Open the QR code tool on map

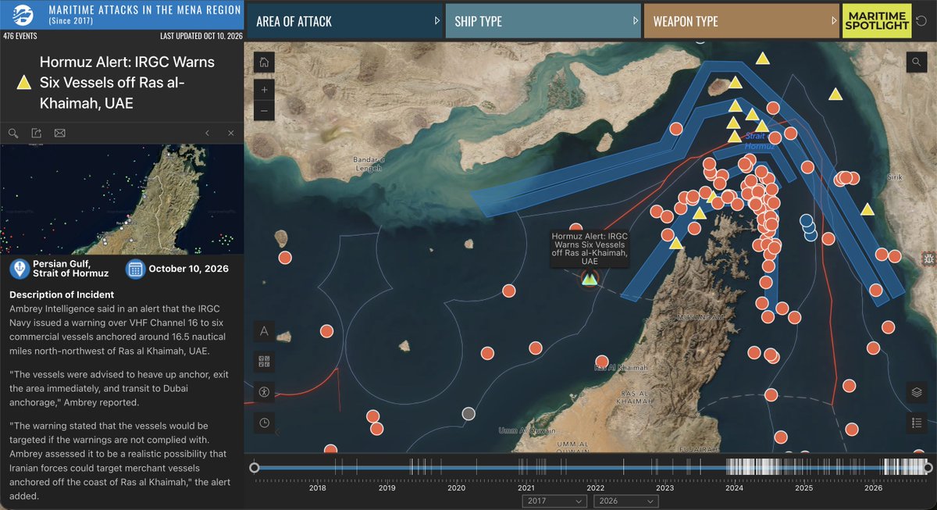coord(264,362)
